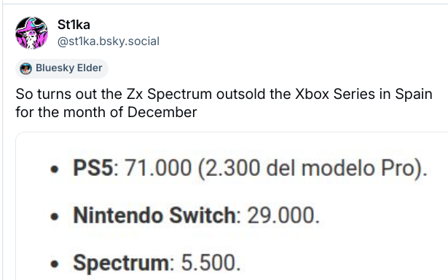Image resolution: width=448 pixels, height=280 pixels.
Task: Open the St1ka display name link
Action: coord(74,25)
